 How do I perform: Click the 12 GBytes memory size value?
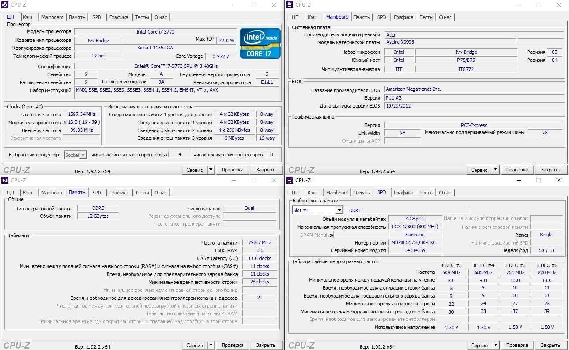[99, 216]
